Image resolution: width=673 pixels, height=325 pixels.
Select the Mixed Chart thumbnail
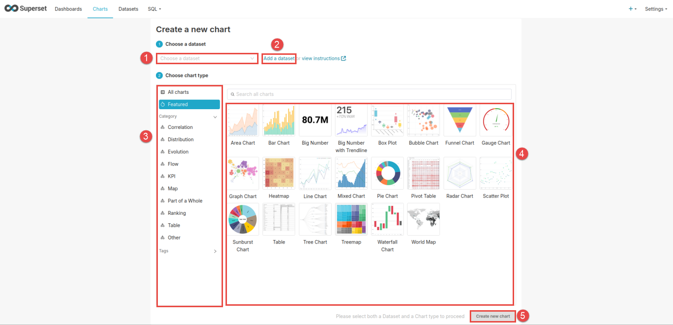tap(351, 173)
